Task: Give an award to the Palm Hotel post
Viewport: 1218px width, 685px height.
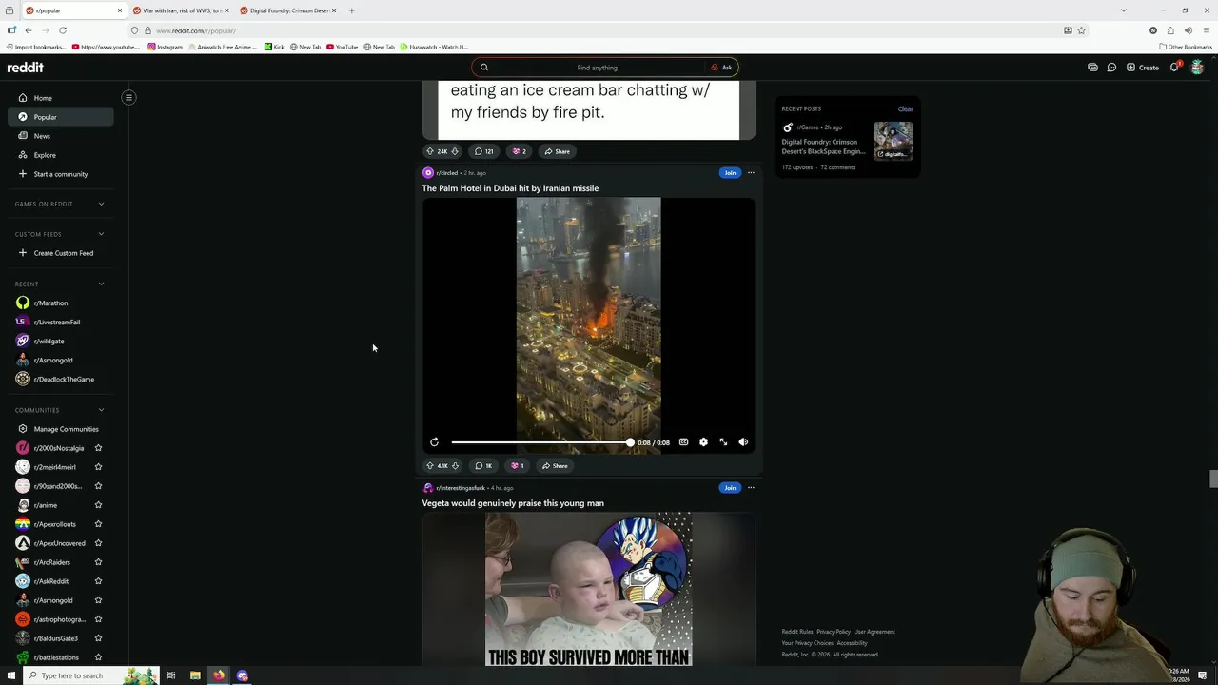Action: pyautogui.click(x=518, y=466)
